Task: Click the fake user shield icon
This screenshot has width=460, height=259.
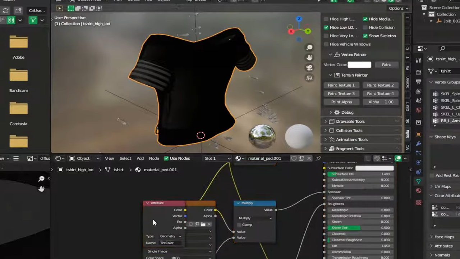Action: pyautogui.click(x=294, y=158)
